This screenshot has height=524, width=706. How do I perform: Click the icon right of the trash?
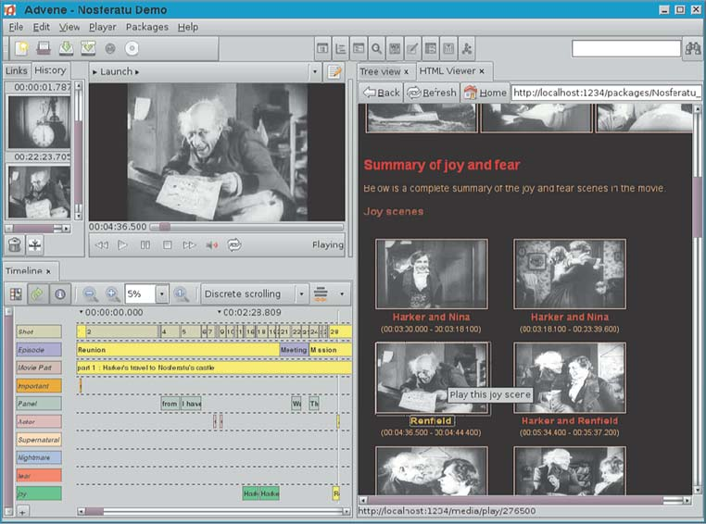point(34,245)
